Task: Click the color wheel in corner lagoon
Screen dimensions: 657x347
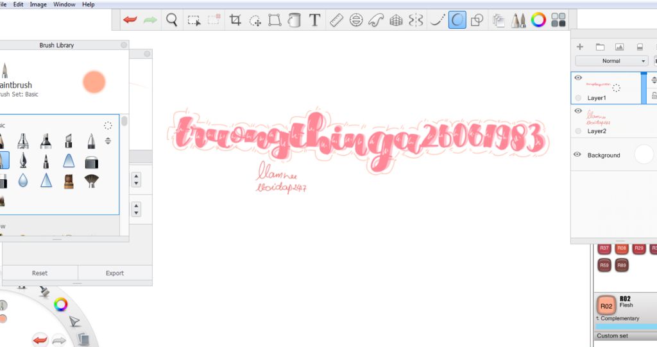Action: pos(60,304)
